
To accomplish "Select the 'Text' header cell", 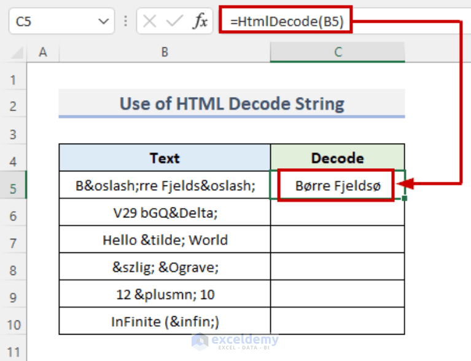I will pyautogui.click(x=165, y=158).
